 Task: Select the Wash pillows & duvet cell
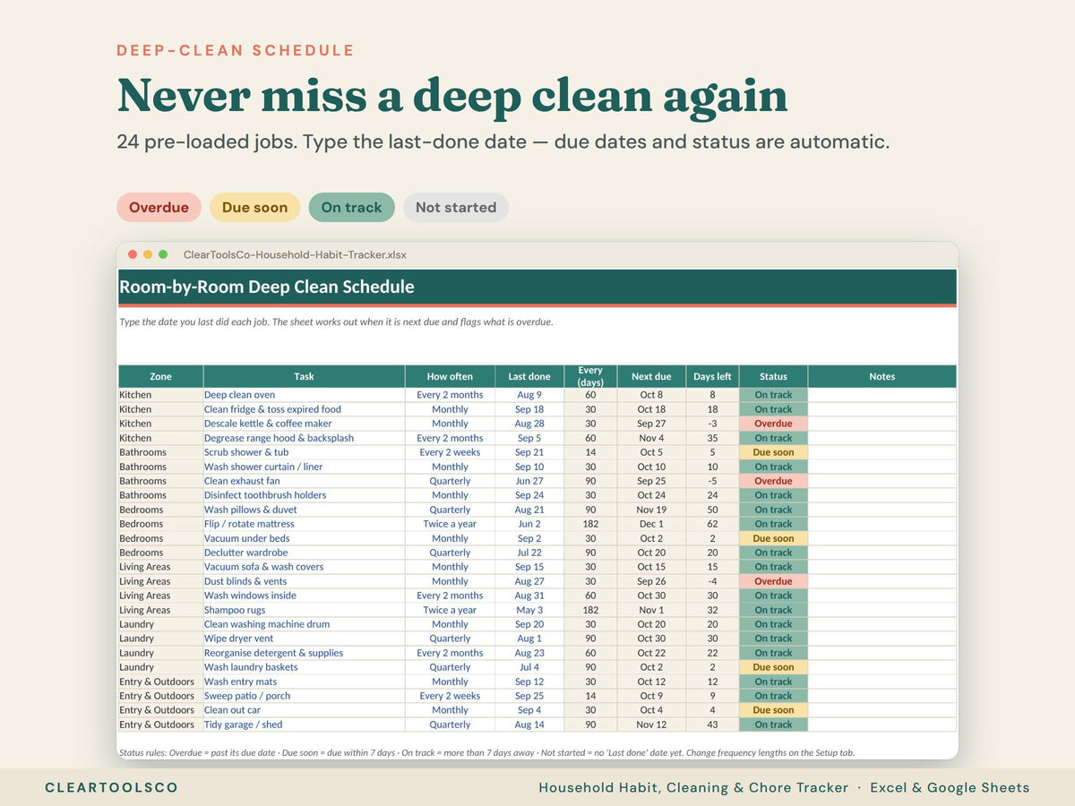[304, 510]
